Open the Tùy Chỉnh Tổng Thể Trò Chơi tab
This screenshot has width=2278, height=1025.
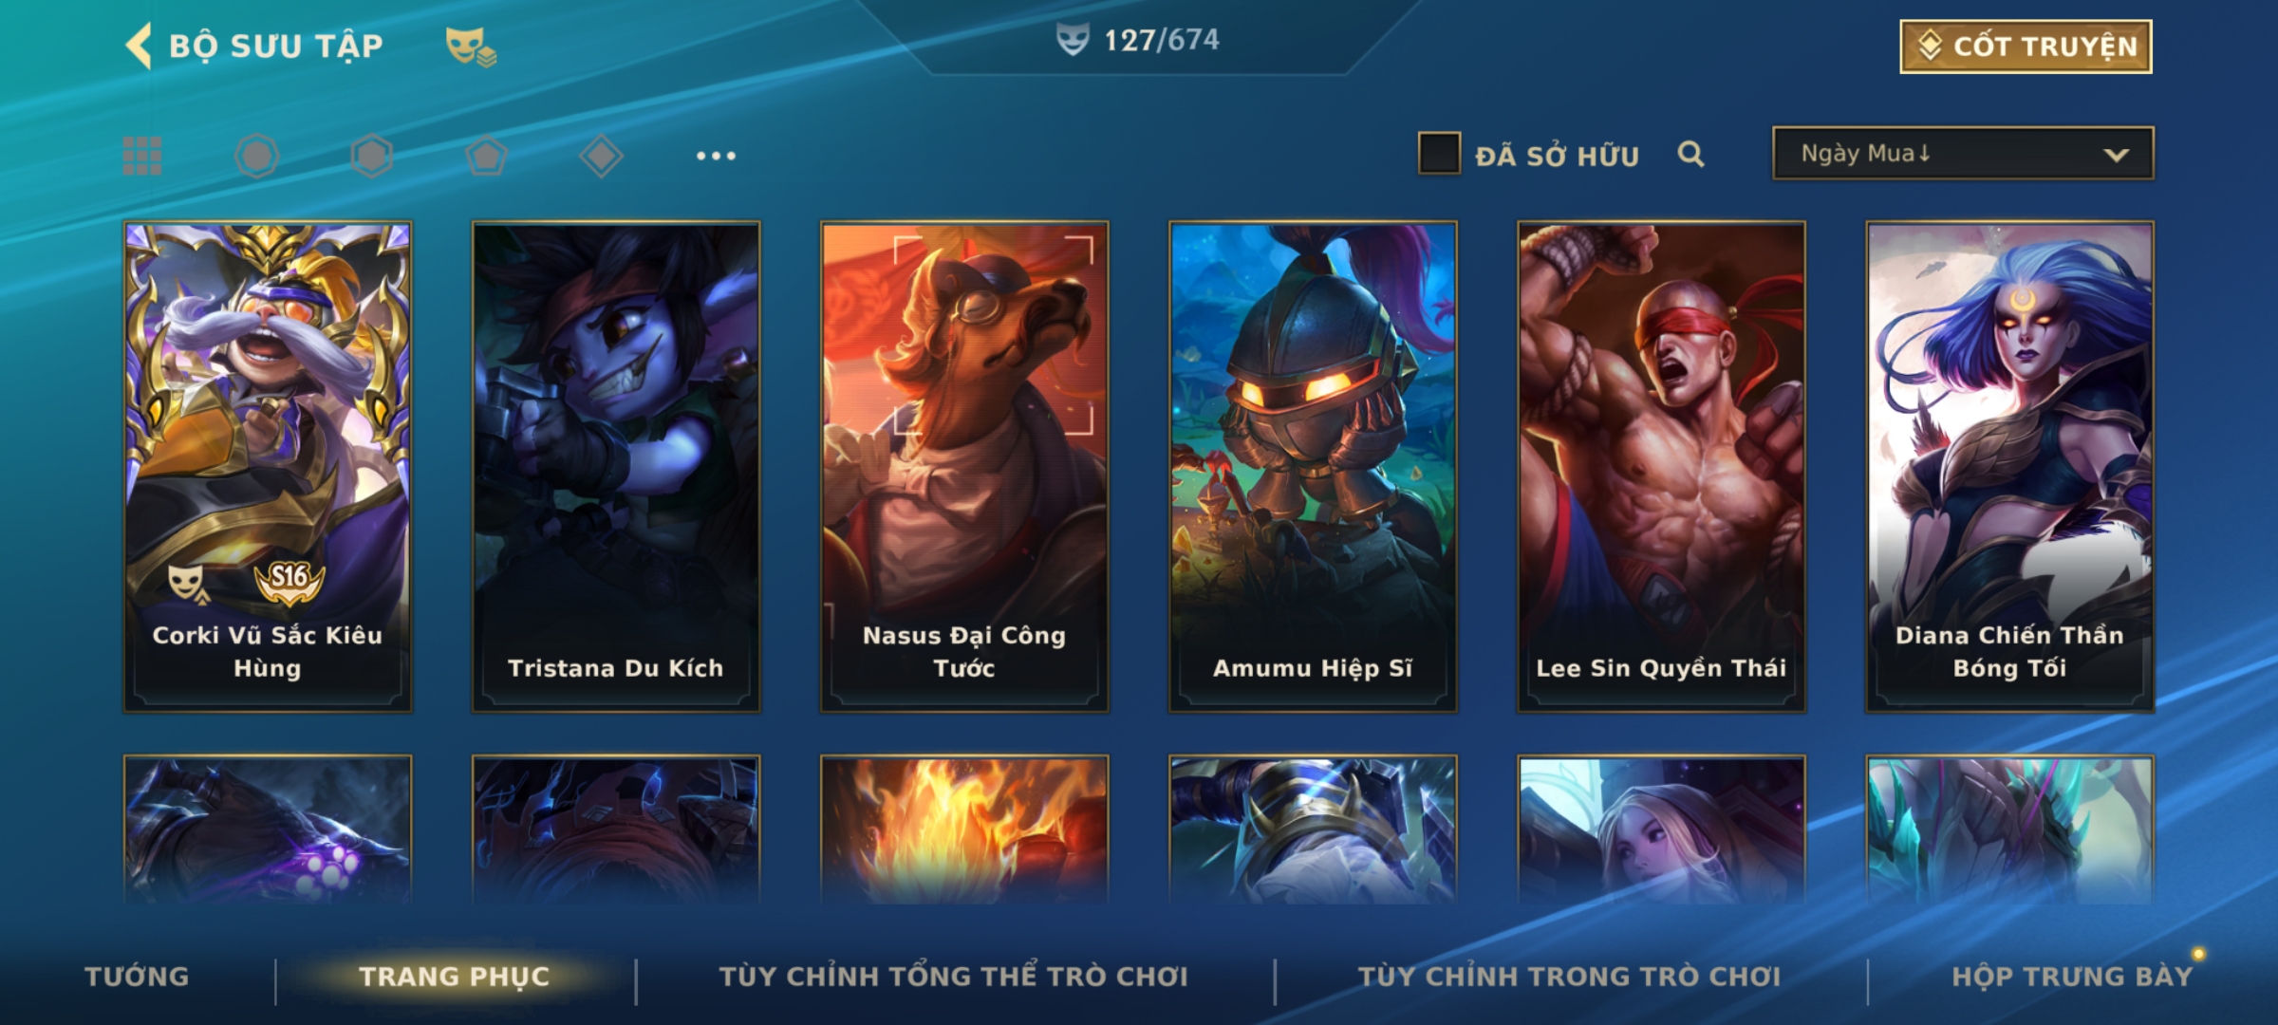[x=953, y=977]
